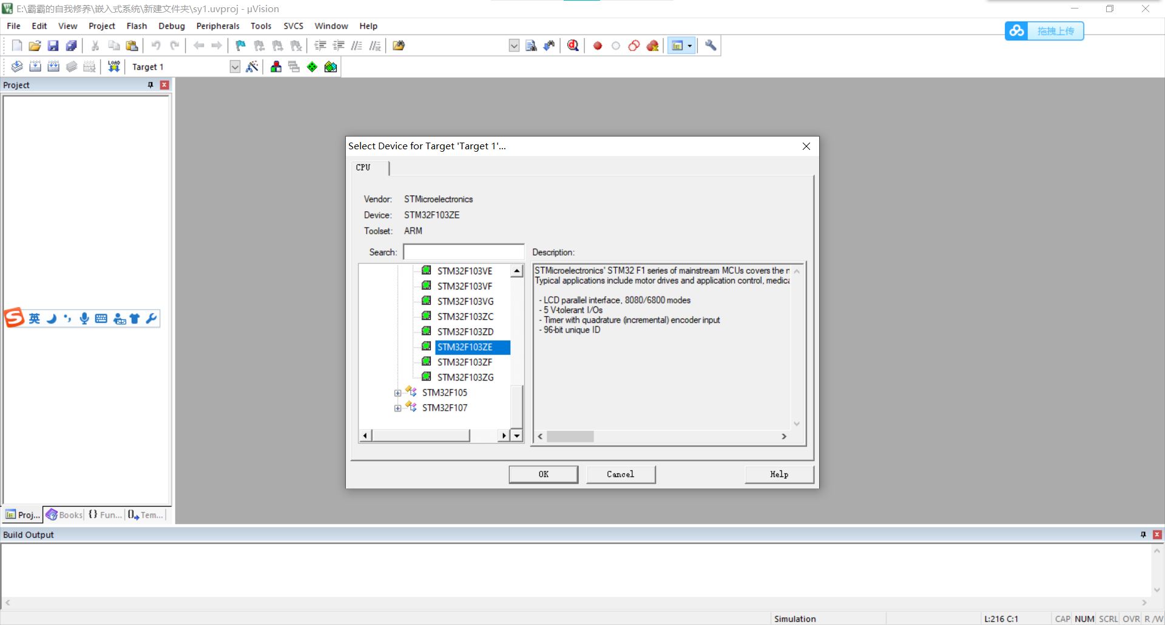Select STM32F103VE in the device list
The height and width of the screenshot is (625, 1165).
(x=465, y=271)
